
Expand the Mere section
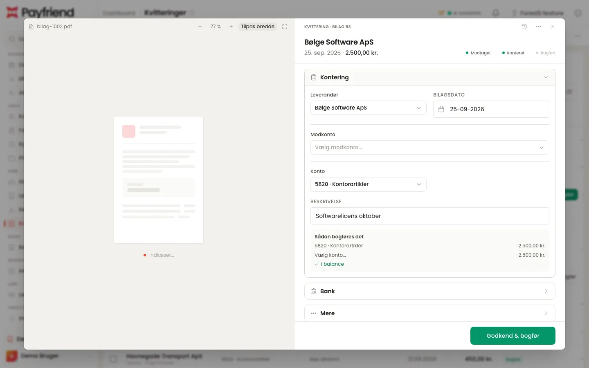pos(429,313)
